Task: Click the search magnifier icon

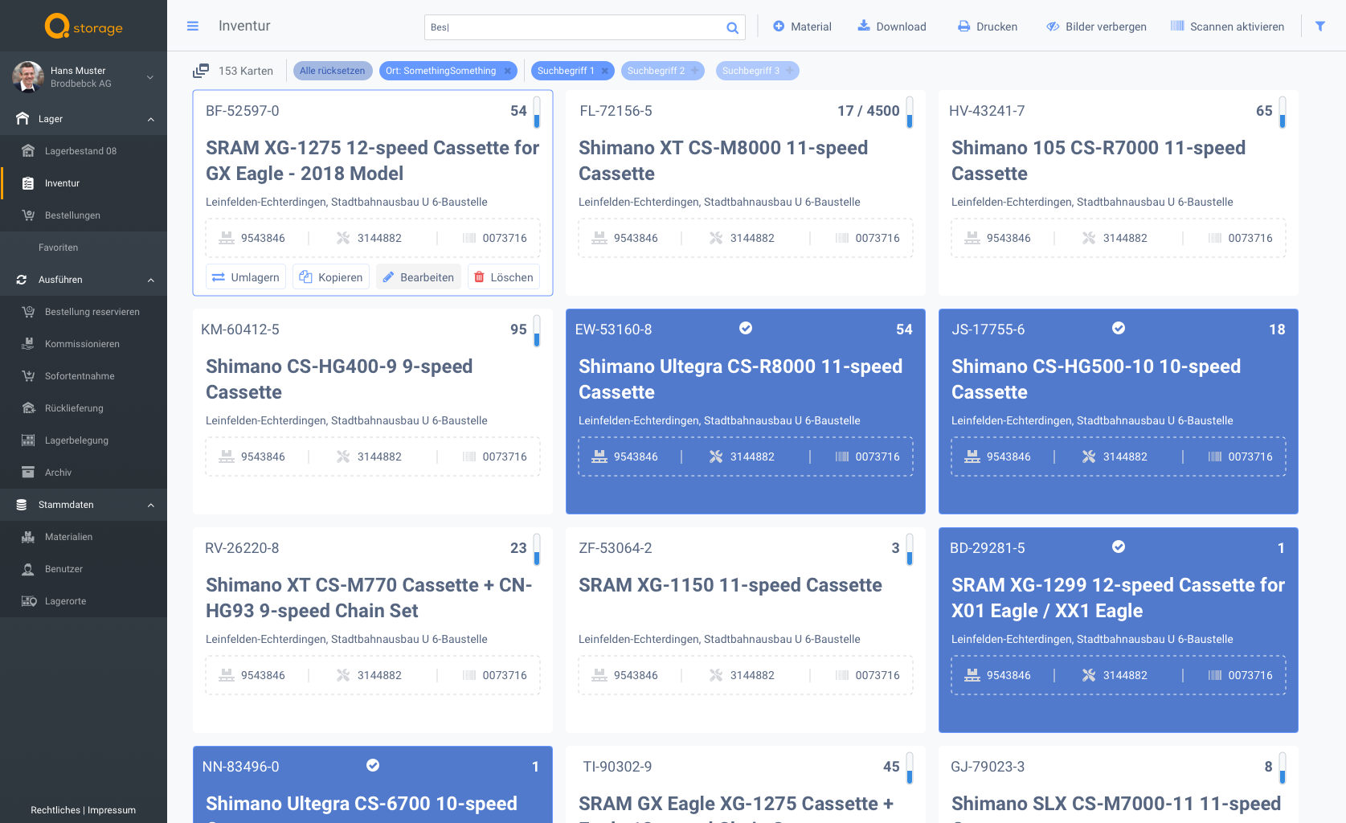Action: pyautogui.click(x=732, y=27)
